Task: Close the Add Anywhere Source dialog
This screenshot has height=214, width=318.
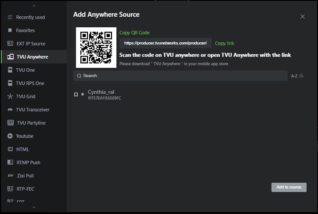Action: click(x=302, y=17)
